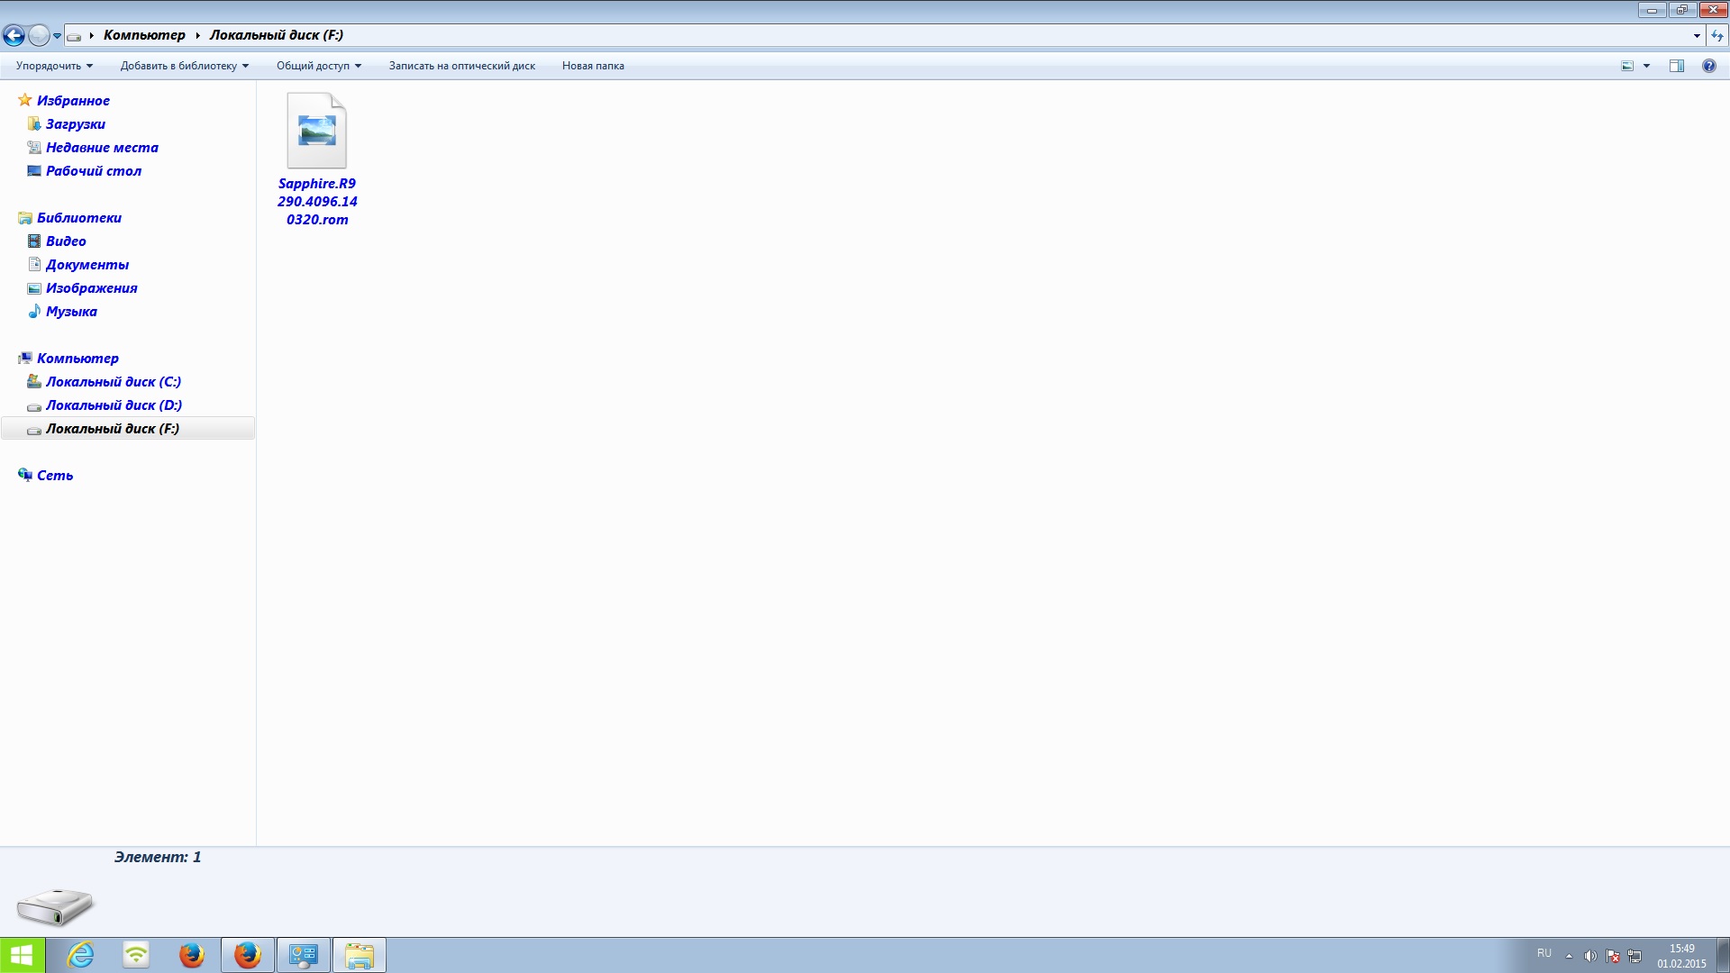Click the Новая папка button

[x=593, y=66]
